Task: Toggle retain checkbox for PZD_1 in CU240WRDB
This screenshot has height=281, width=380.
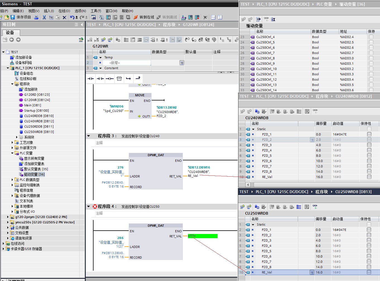Action: (369, 134)
